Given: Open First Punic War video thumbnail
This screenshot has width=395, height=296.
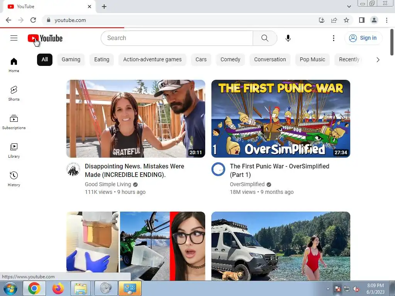Looking at the screenshot, I should 281,119.
